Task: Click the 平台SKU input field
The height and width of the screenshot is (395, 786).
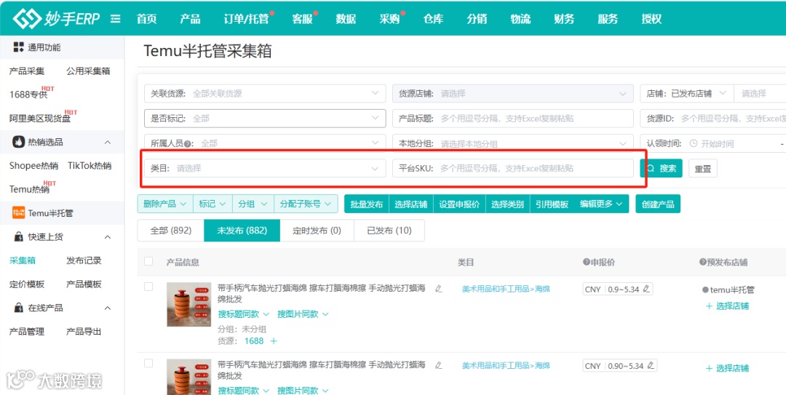Action: coord(513,169)
